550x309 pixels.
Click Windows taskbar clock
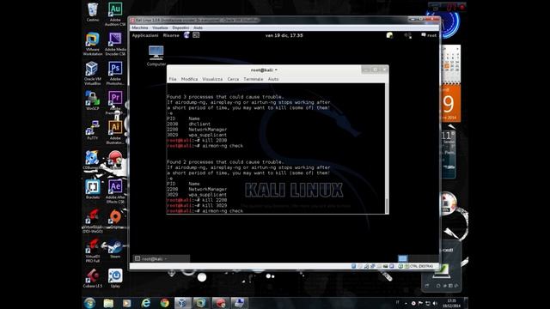(x=451, y=303)
